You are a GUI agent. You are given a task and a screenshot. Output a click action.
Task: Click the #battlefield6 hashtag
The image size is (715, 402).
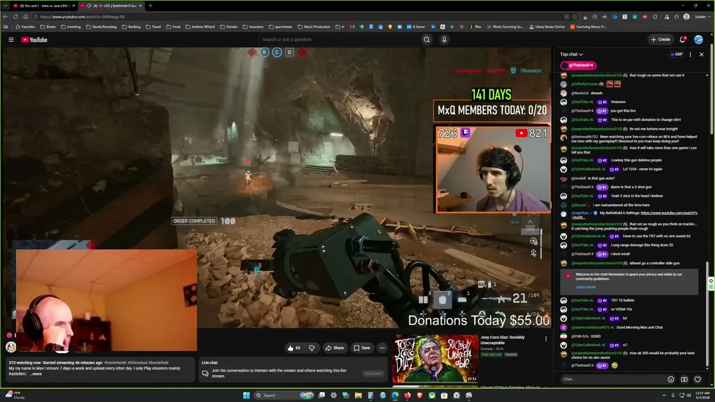click(x=117, y=363)
